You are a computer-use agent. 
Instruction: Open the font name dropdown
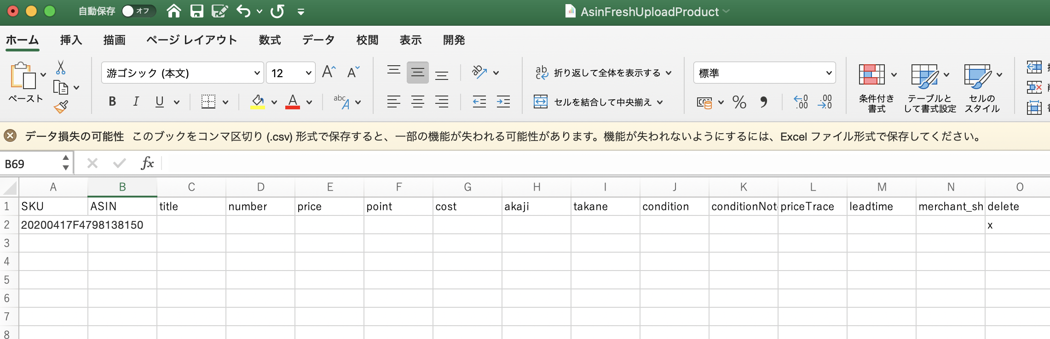(257, 73)
